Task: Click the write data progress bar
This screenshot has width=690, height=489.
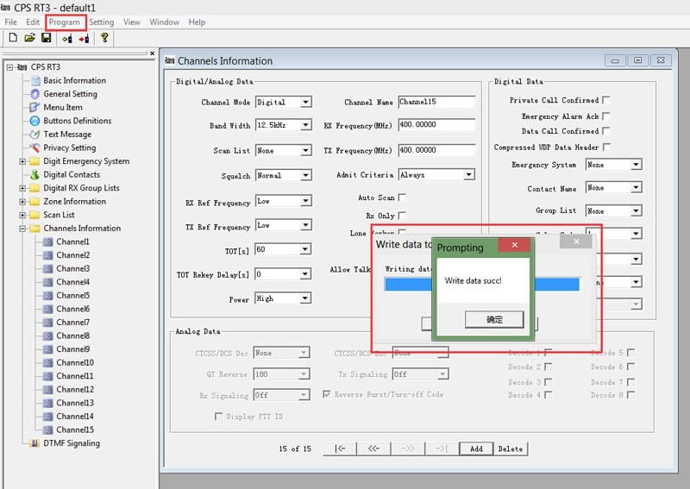Action: point(482,285)
